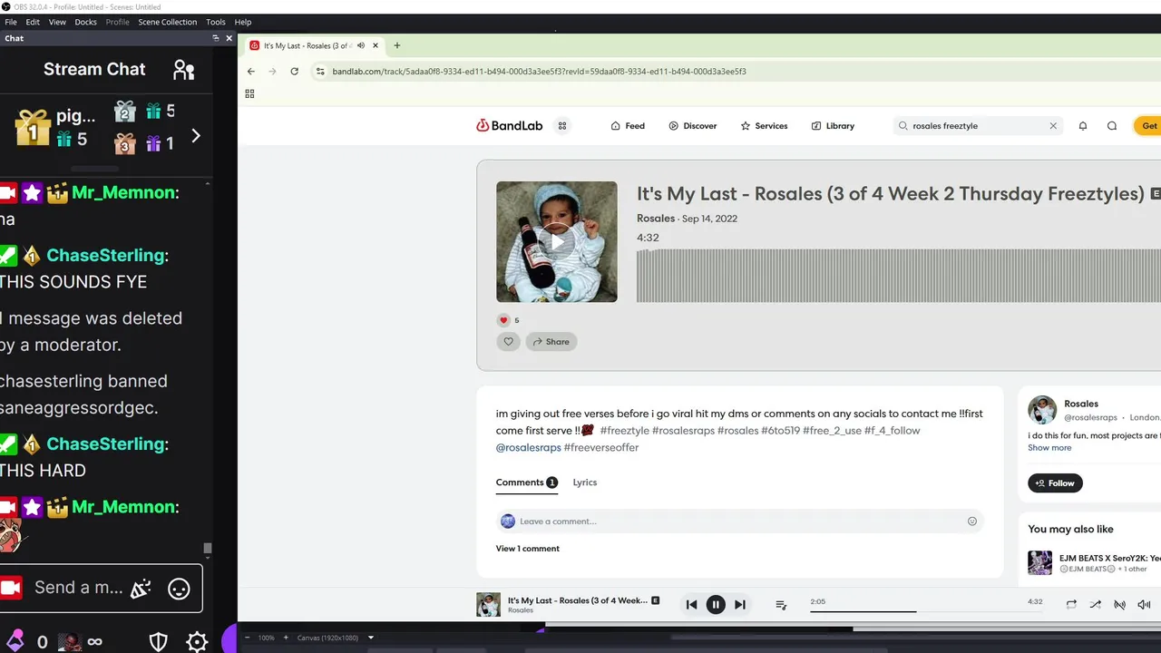Go to the Feed page
The height and width of the screenshot is (653, 1161).
[x=628, y=126]
